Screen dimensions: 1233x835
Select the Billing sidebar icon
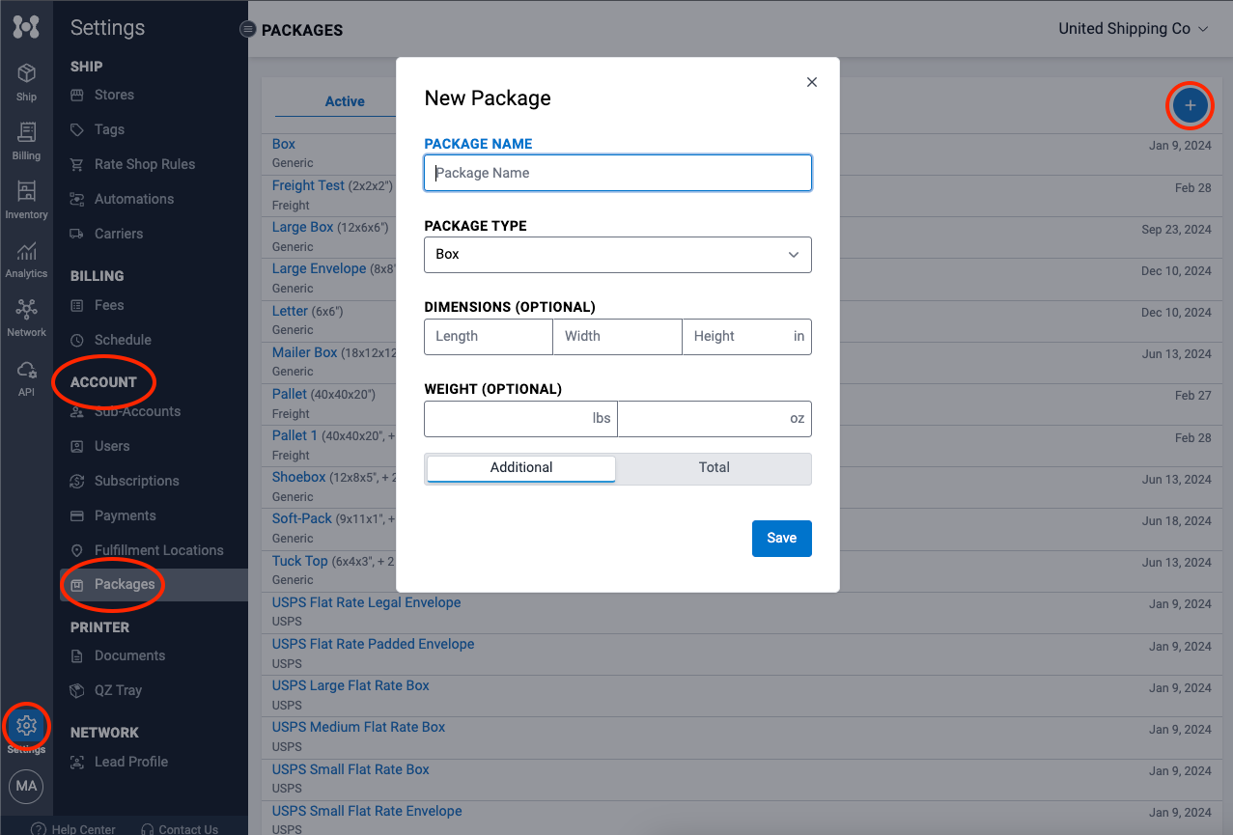click(x=26, y=138)
